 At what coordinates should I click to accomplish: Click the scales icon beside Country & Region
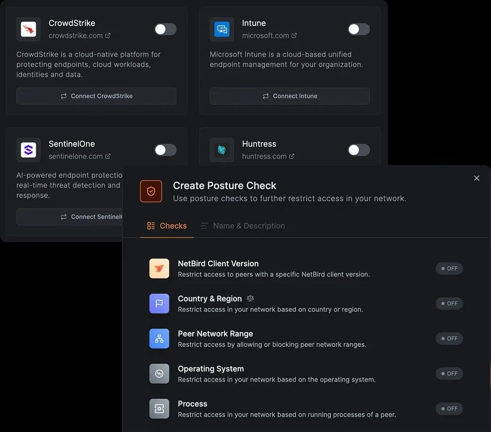pos(250,298)
